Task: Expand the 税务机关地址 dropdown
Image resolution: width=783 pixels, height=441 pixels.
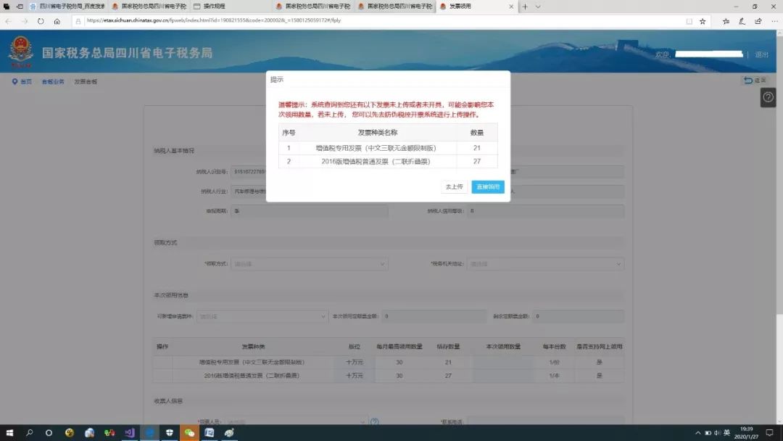Action: tap(545, 264)
